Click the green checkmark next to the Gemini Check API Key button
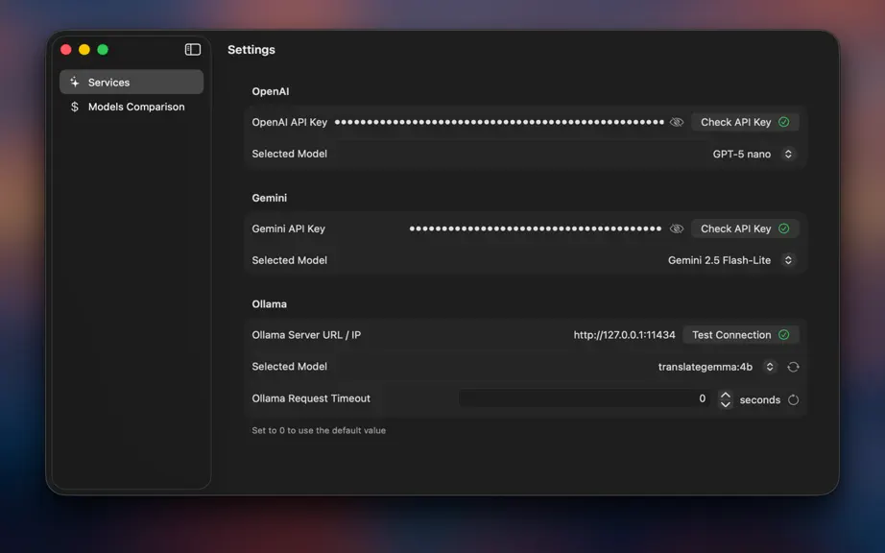The width and height of the screenshot is (885, 553). (x=783, y=228)
